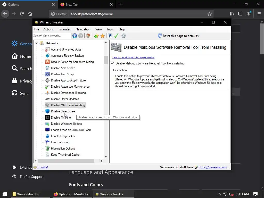Add this tweak to favorites with green plus star icon
This screenshot has width=264, height=198.
tap(96, 36)
